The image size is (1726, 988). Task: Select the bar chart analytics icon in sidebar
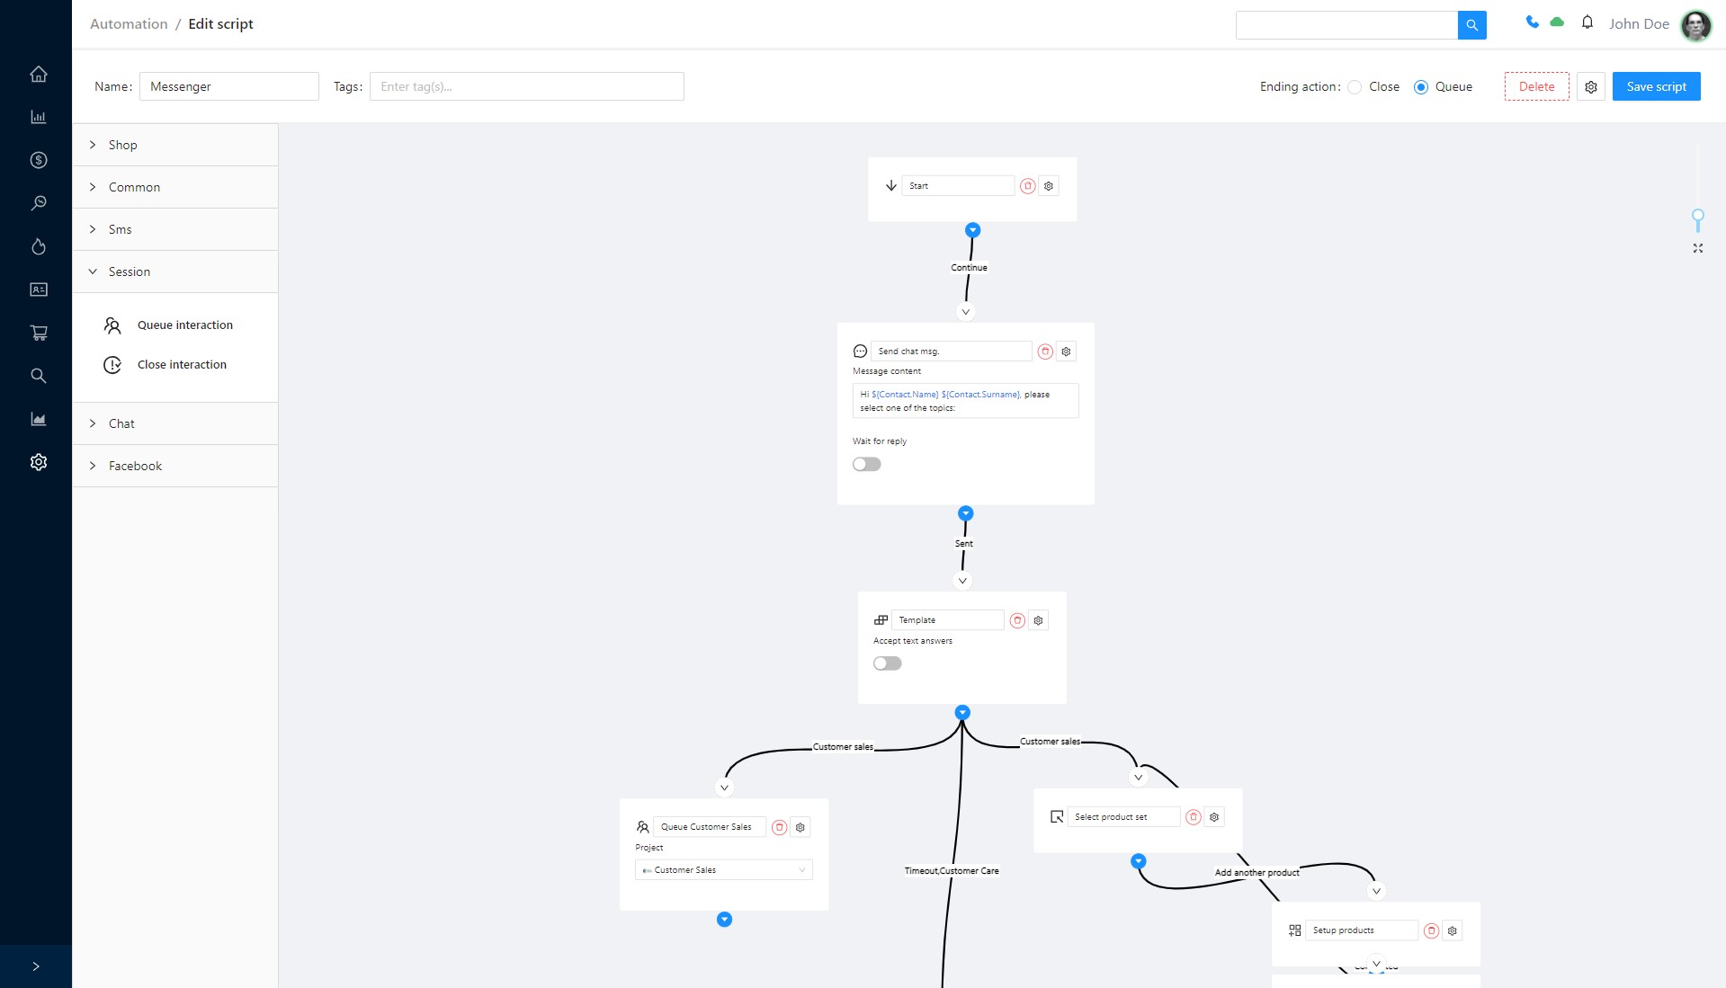tap(38, 116)
